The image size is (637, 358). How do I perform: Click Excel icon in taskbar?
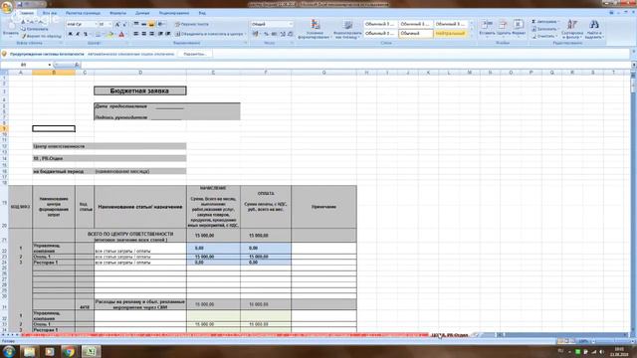pyautogui.click(x=91, y=351)
